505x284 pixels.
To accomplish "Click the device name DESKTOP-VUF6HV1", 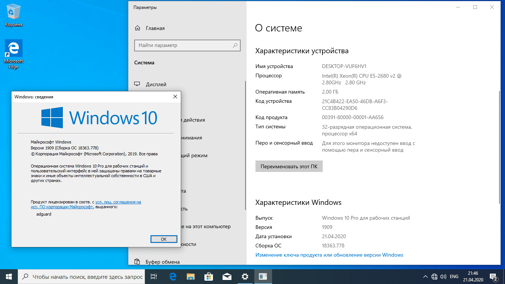I will (344, 66).
